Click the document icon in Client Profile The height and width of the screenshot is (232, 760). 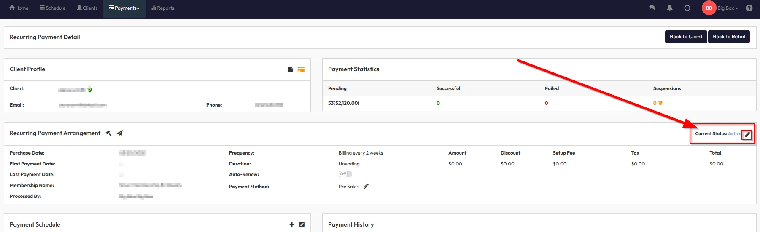(x=290, y=69)
